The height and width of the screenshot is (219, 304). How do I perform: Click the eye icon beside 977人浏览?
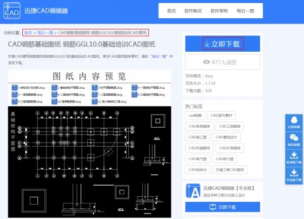(207, 62)
